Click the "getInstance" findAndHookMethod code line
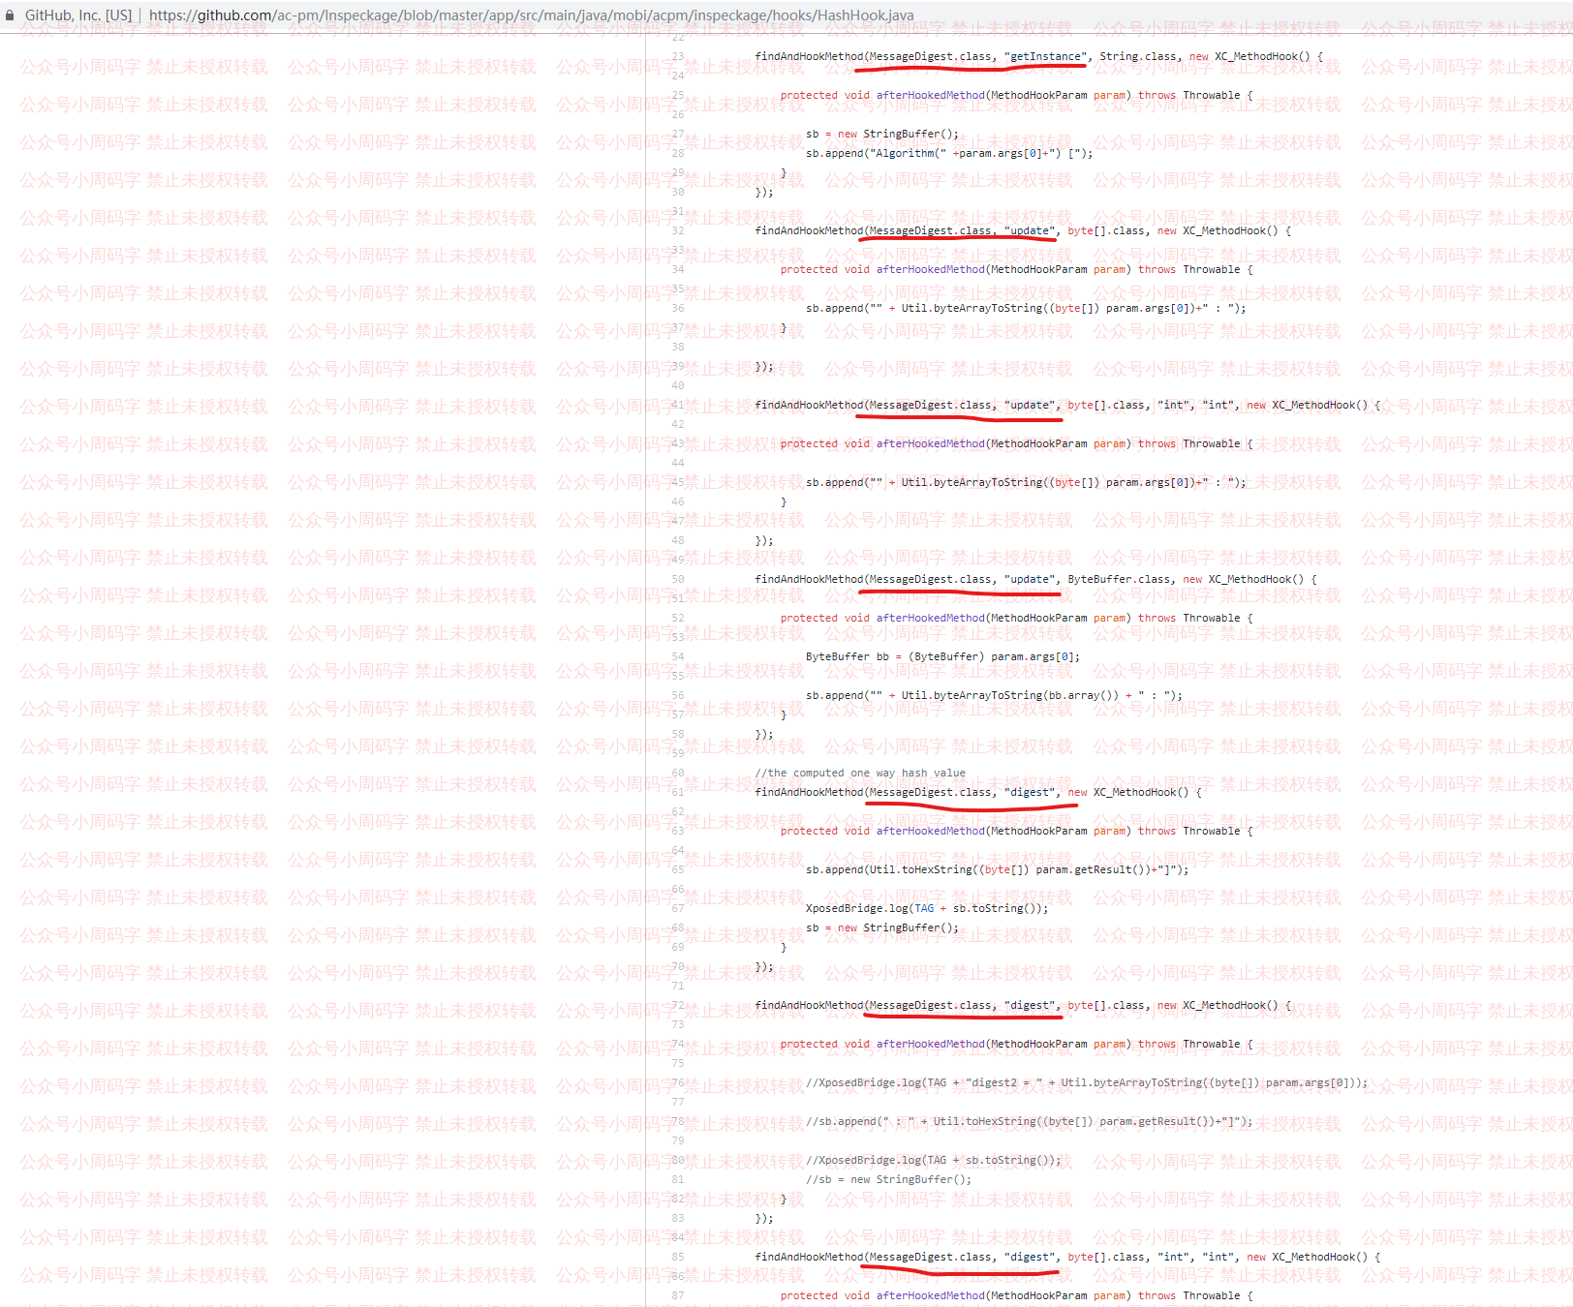 point(1038,56)
